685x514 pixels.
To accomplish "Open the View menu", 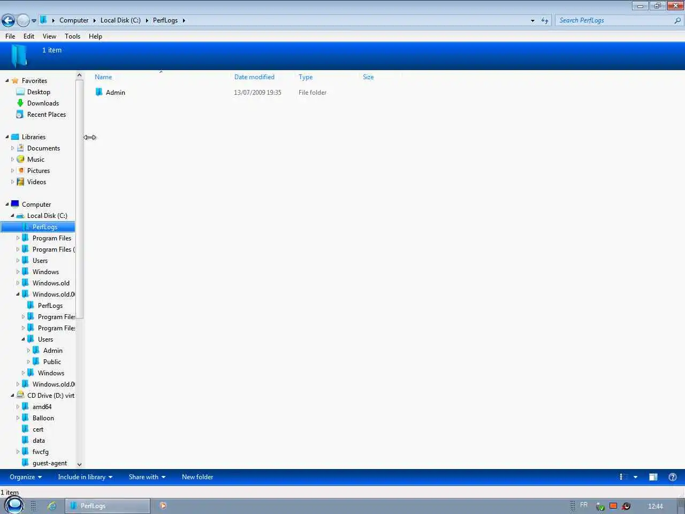I will pyautogui.click(x=49, y=36).
